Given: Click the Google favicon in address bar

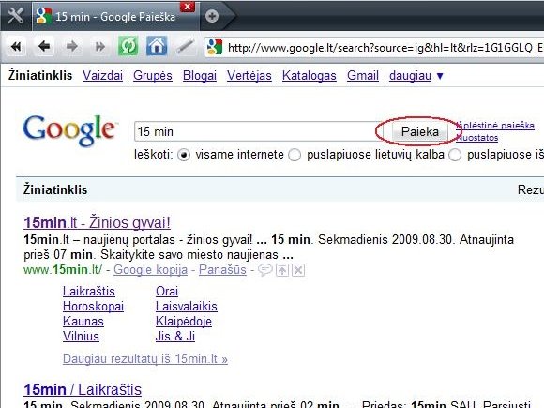Looking at the screenshot, I should (x=214, y=47).
